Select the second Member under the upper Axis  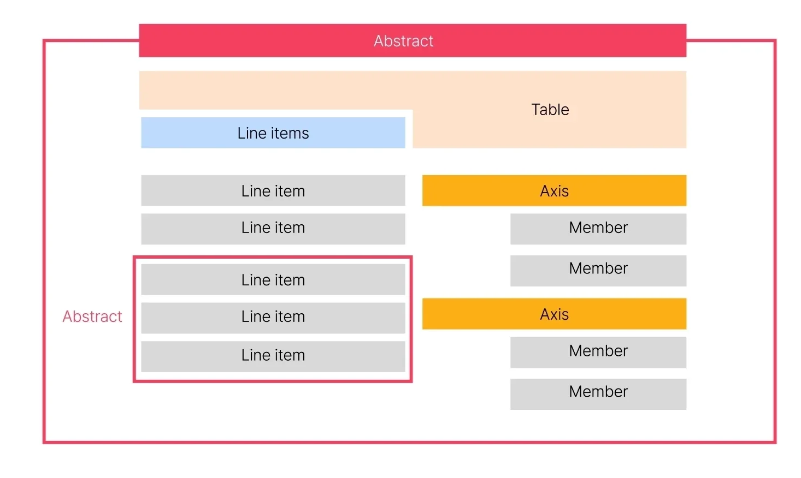[x=598, y=270]
